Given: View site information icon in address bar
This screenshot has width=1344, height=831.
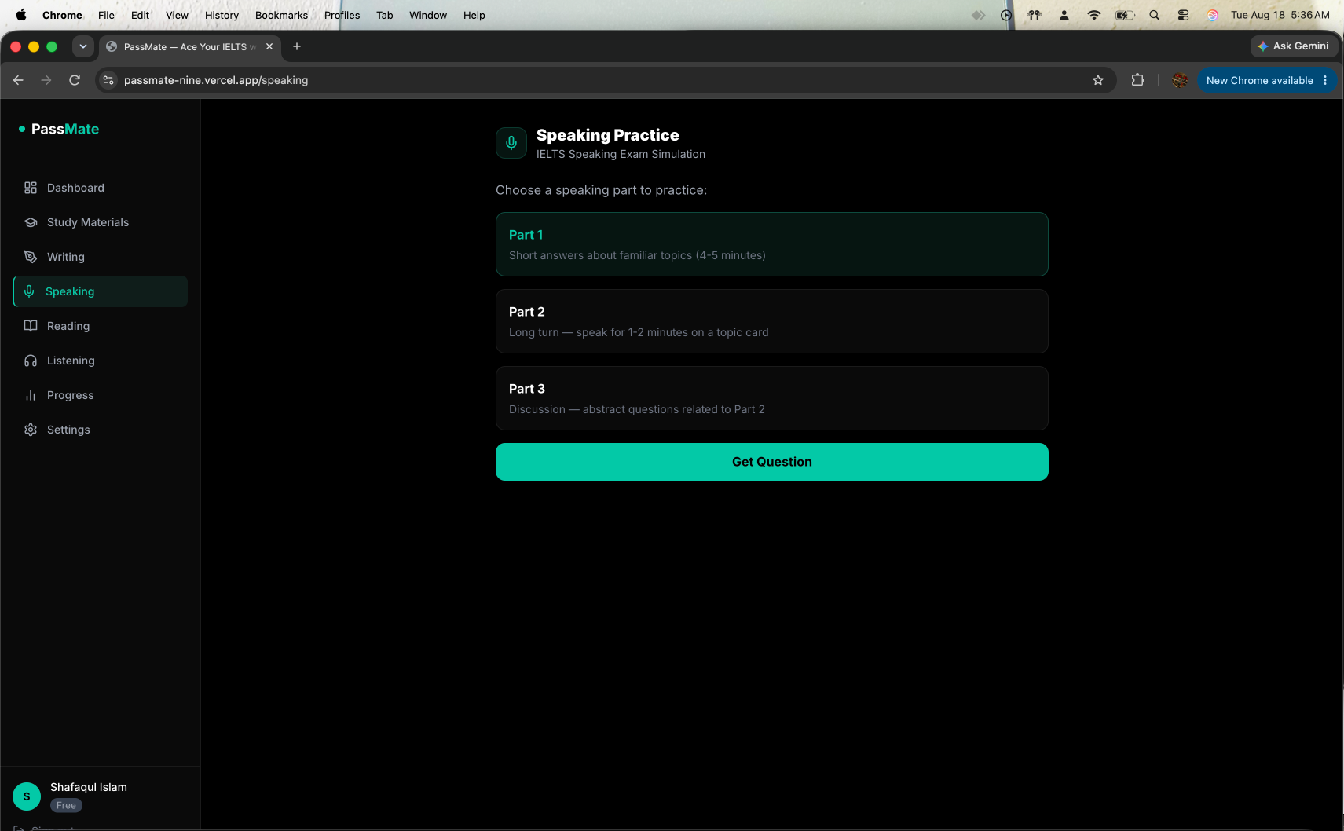Looking at the screenshot, I should pyautogui.click(x=108, y=80).
